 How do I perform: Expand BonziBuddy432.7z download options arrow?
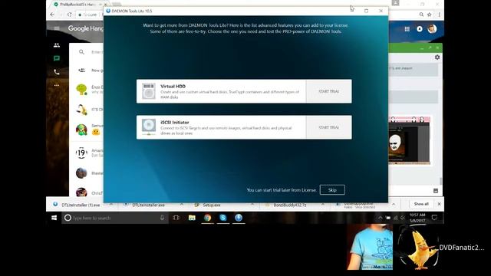tap(322, 205)
